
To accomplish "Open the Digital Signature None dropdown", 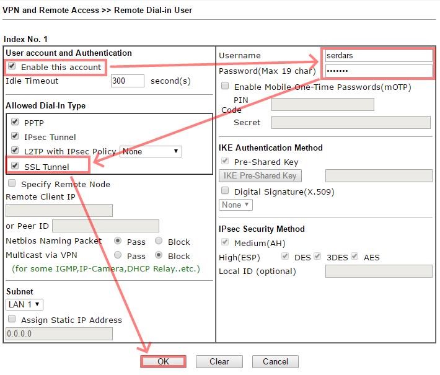I will pyautogui.click(x=235, y=205).
